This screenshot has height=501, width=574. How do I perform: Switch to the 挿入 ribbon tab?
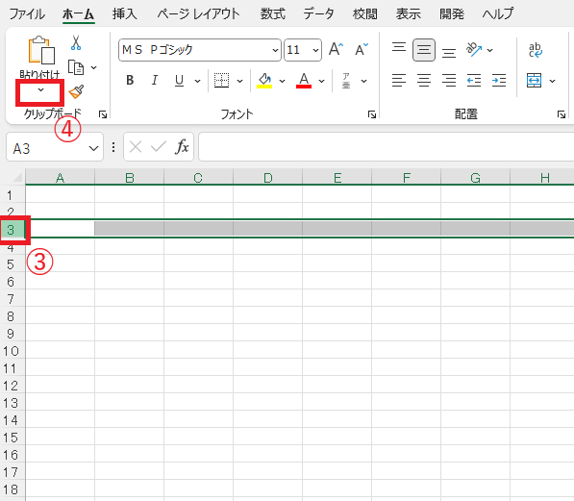coord(124,13)
